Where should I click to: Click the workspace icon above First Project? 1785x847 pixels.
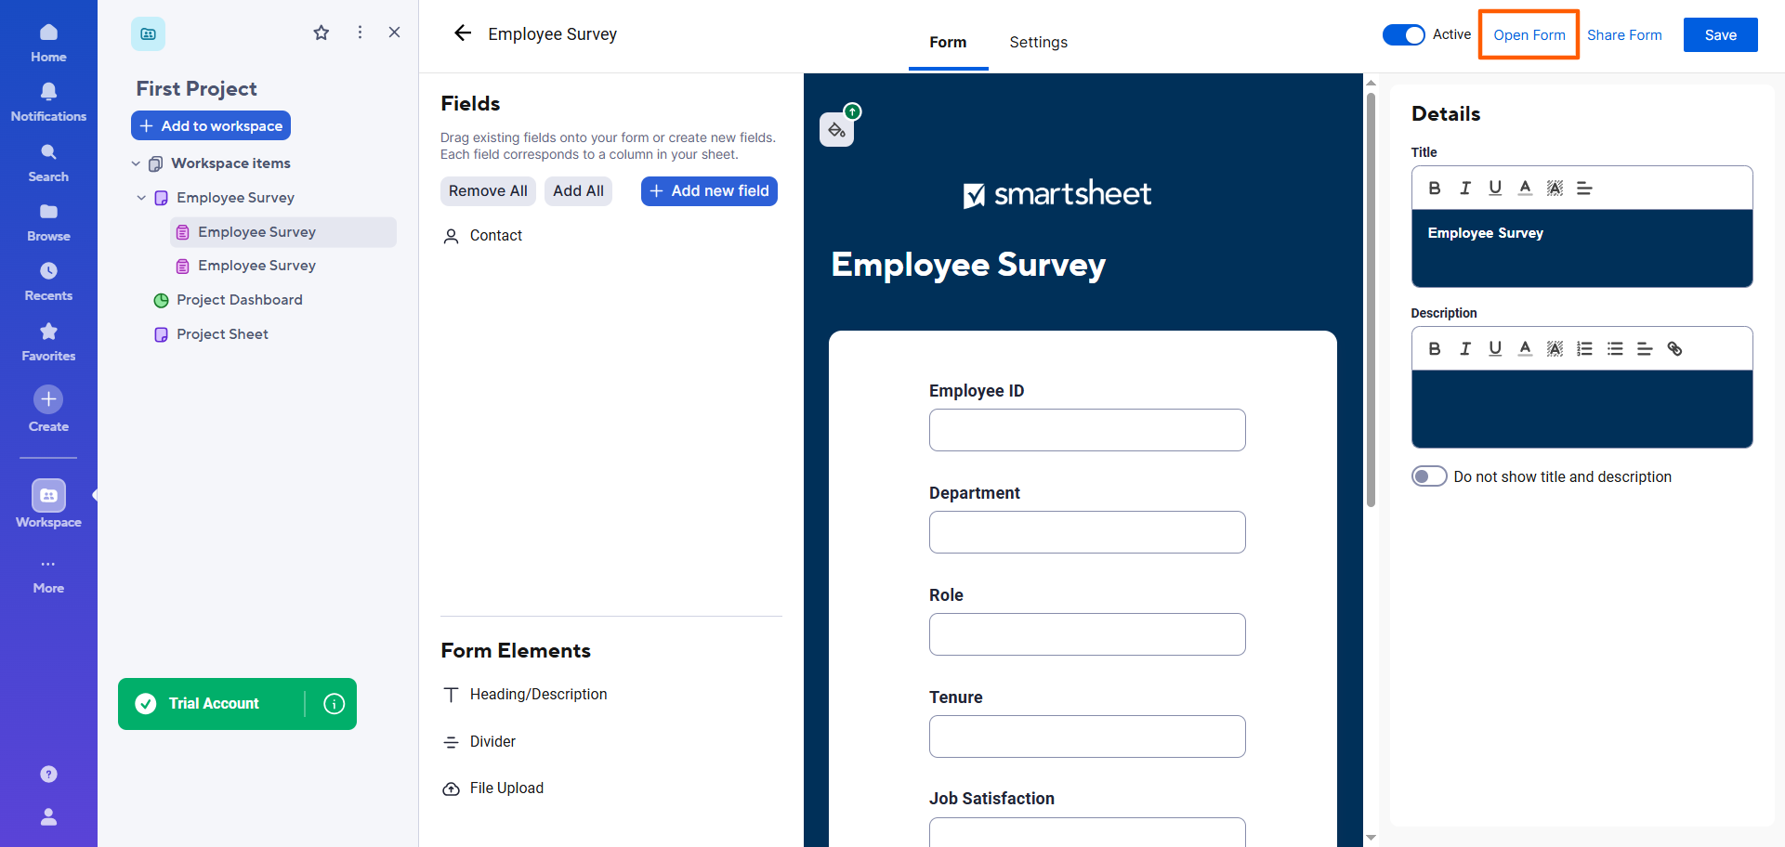pyautogui.click(x=148, y=33)
